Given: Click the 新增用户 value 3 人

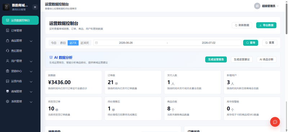Looking at the screenshot, I should 230,83.
